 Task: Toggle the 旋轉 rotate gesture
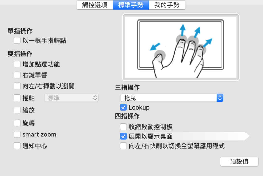(17, 123)
